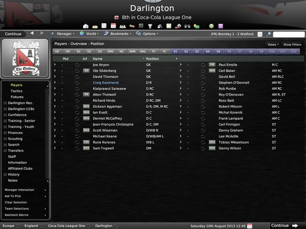This screenshot has height=229, width=306.
Task: Click in the search input field
Action: 288,34
